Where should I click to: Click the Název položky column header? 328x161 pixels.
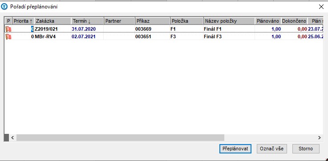[229, 21]
